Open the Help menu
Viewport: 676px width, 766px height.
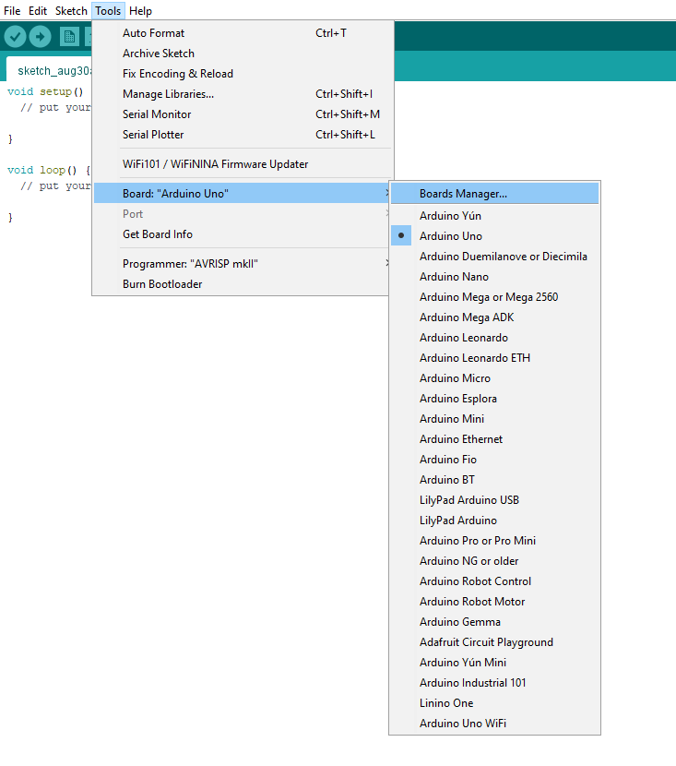click(x=140, y=11)
